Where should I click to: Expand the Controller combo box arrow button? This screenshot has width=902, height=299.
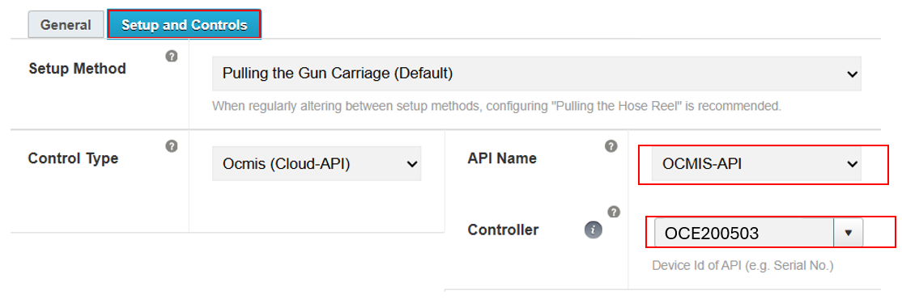848,233
